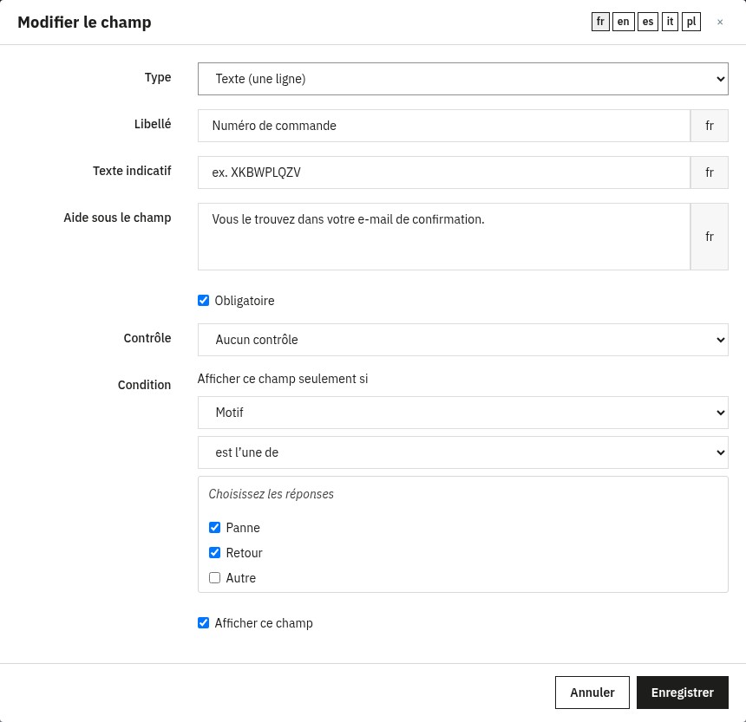Image resolution: width=746 pixels, height=722 pixels.
Task: Uncheck the Retour answer
Action: 214,553
